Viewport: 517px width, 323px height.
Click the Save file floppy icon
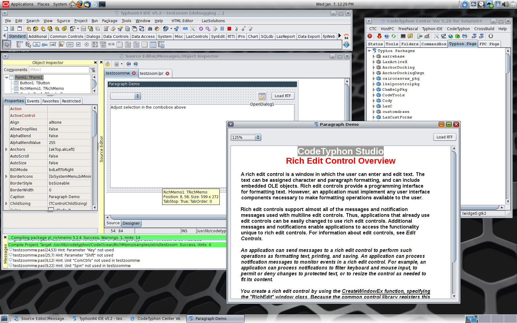point(83,29)
